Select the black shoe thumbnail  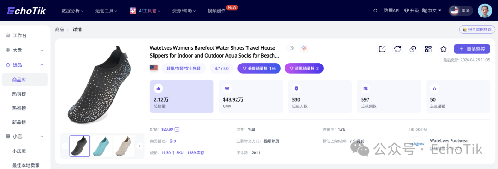[x=80, y=146]
